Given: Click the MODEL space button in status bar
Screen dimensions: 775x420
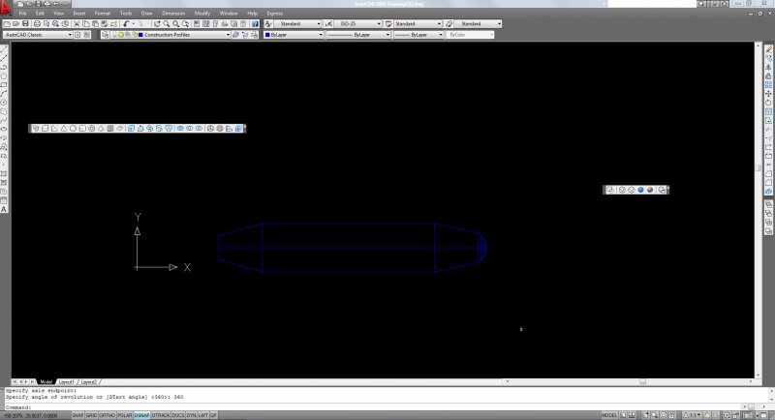Looking at the screenshot, I should pyautogui.click(x=609, y=415).
